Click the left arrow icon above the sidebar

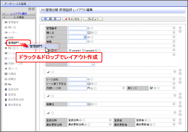(x=30, y=9)
